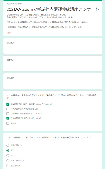Click the form title heading アンケート
The width and height of the screenshot is (105, 169).
click(x=53, y=9)
